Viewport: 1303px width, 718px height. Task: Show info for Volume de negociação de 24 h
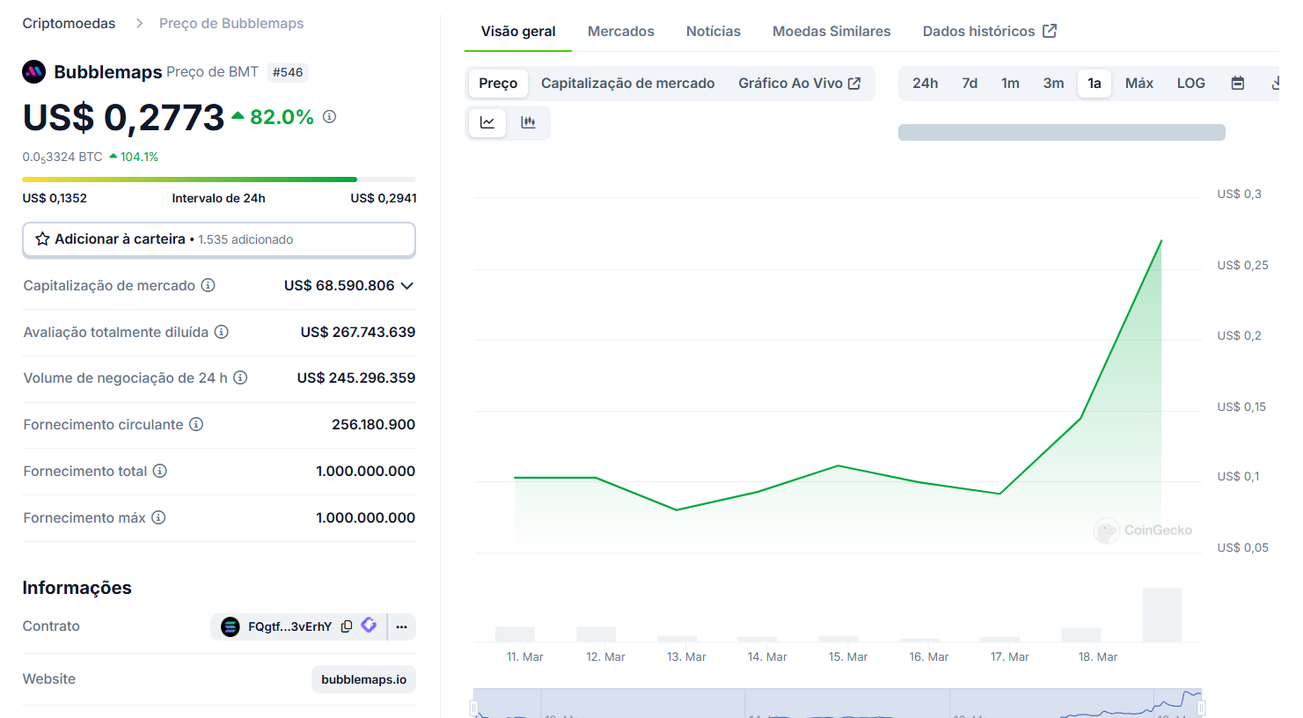click(x=240, y=377)
